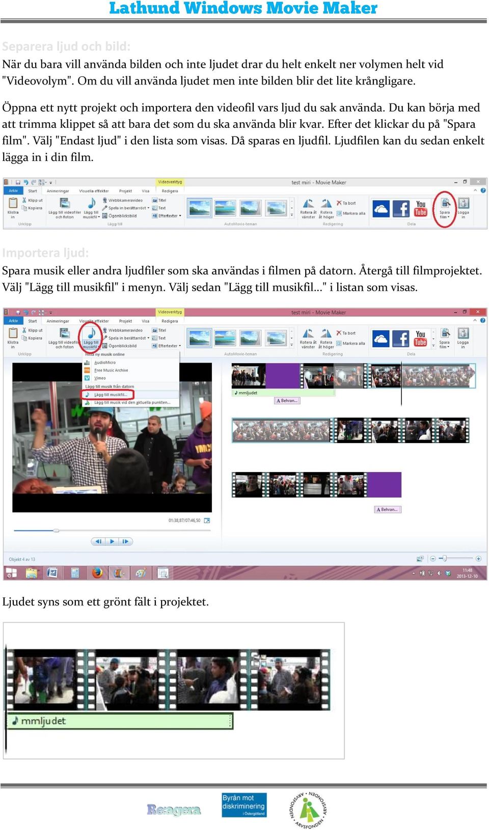This screenshot has width=489, height=830.
Task: Open Arkiv tab in lower screenshot
Action: point(13,321)
